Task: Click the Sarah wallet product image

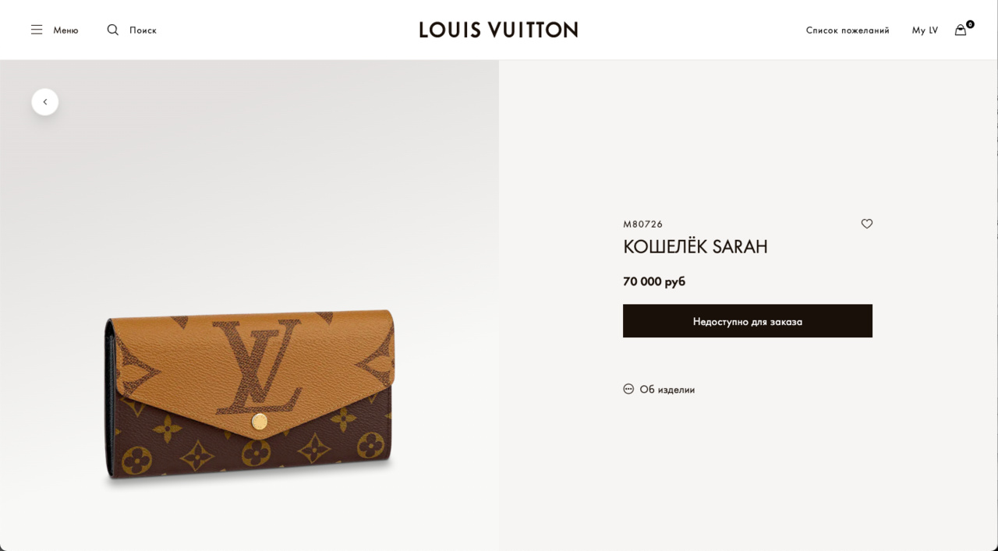Action: click(249, 397)
